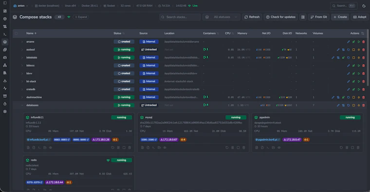Toggle the eye icon on mysql card

[x=165, y=148]
